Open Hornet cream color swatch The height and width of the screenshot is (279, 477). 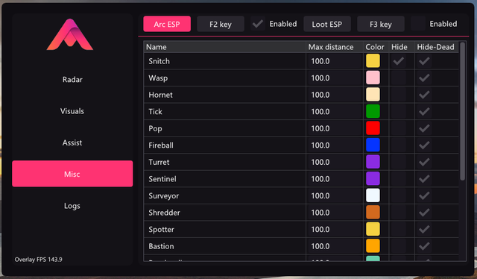coord(373,95)
